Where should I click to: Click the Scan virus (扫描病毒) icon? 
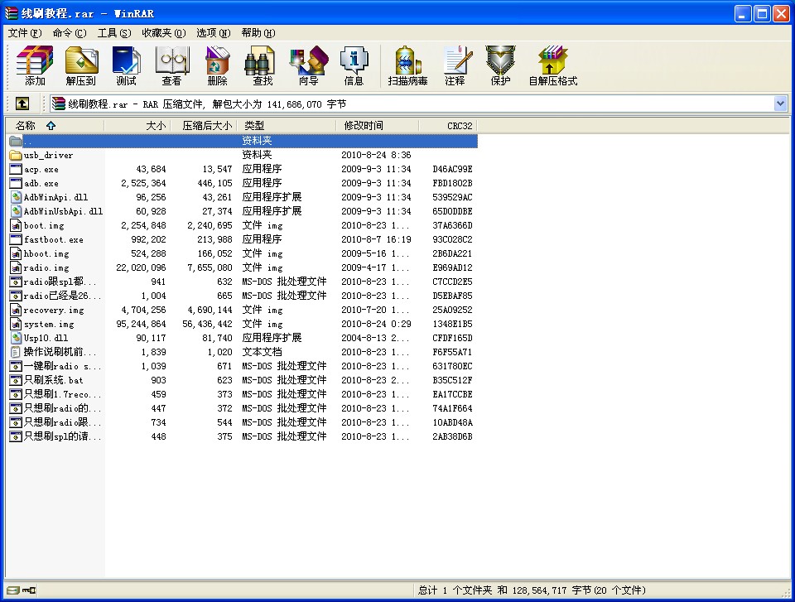click(x=407, y=66)
